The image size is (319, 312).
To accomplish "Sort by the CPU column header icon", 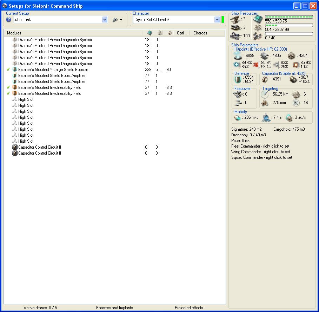I will (x=150, y=33).
